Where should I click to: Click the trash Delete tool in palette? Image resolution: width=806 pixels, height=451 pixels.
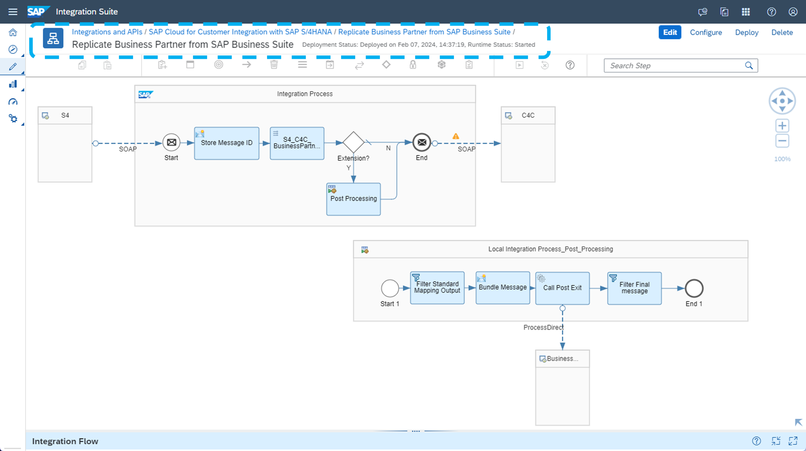point(274,64)
